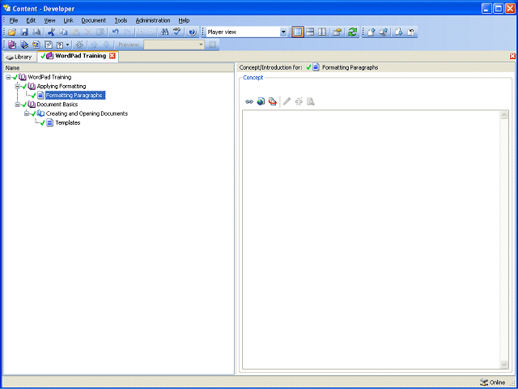Click the yellow link new topic icon
Screen dimensions: 518x389
click(x=36, y=45)
